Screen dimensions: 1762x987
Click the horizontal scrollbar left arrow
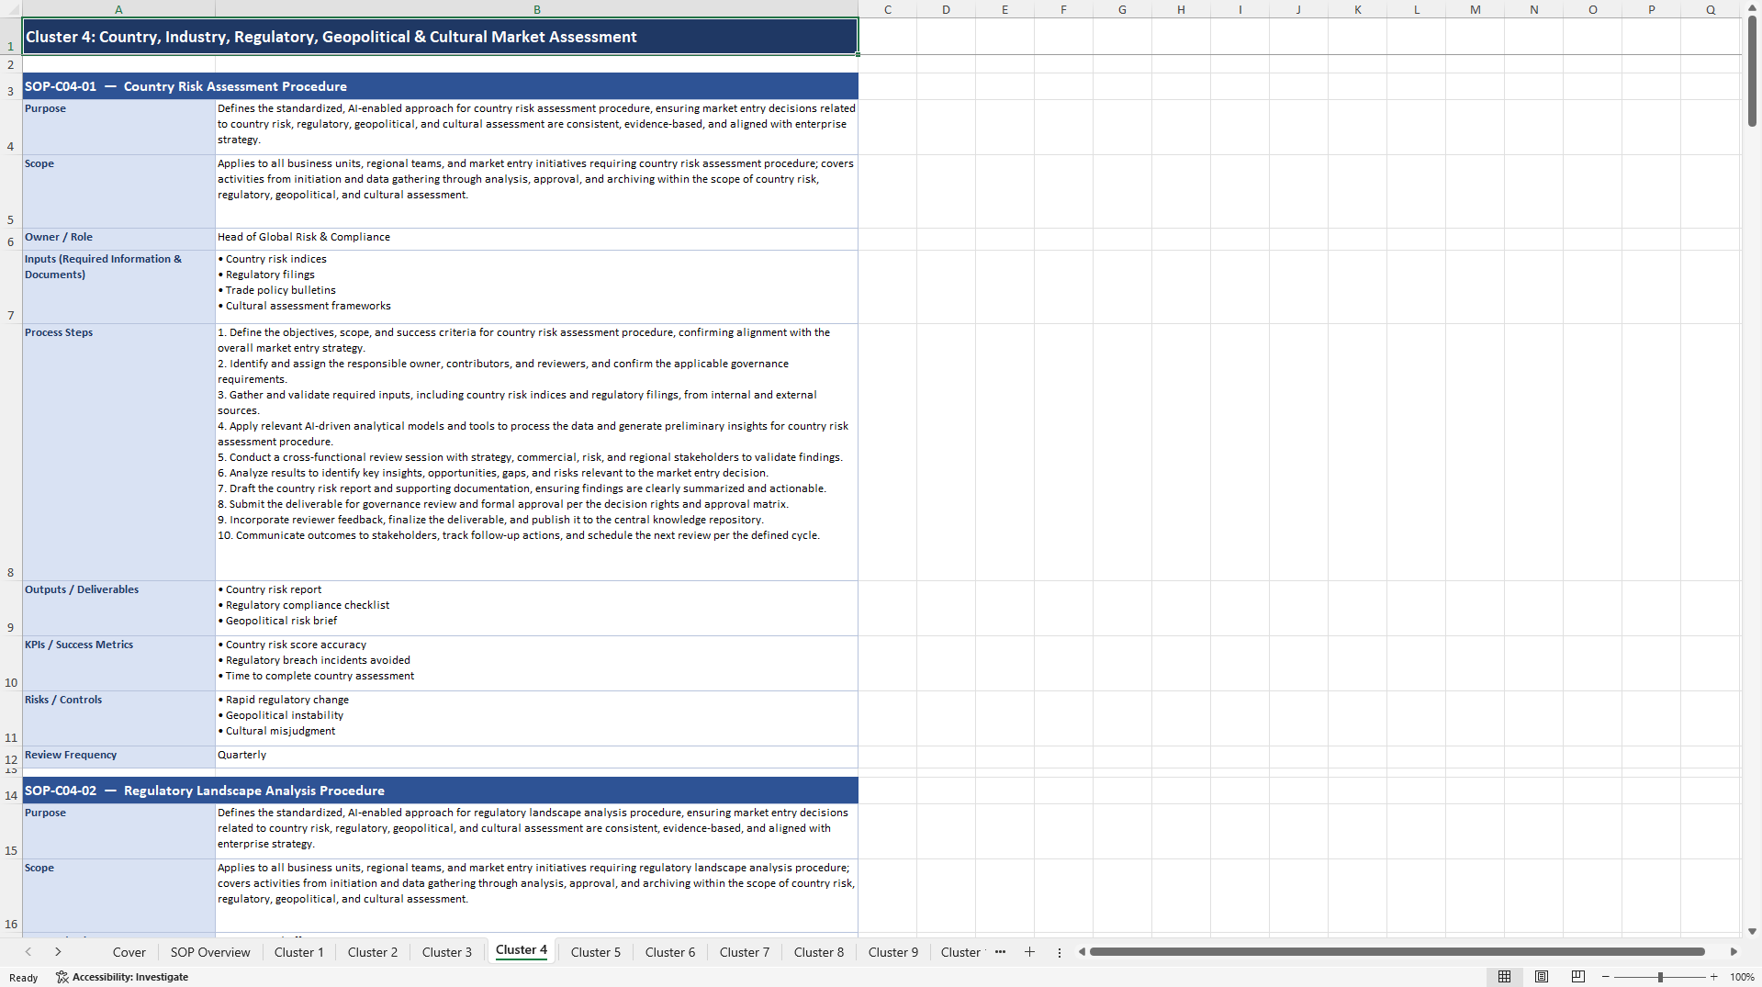(x=1083, y=952)
